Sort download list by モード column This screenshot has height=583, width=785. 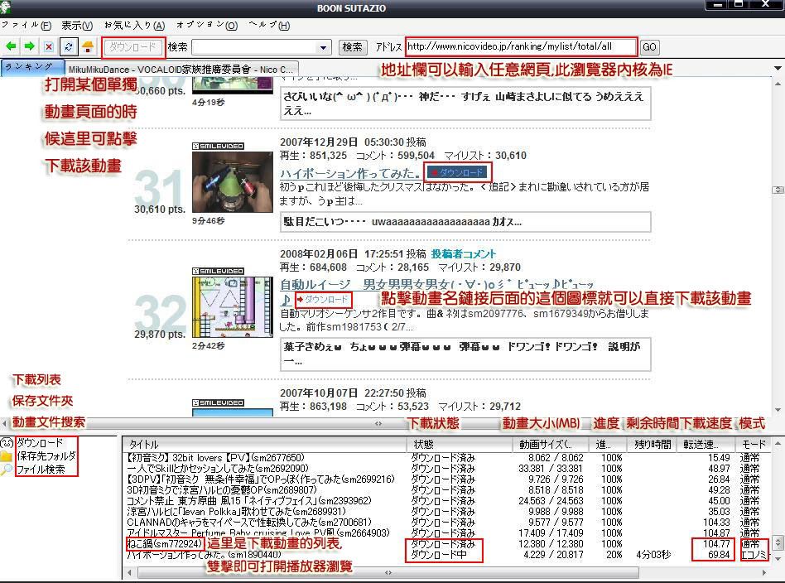754,444
